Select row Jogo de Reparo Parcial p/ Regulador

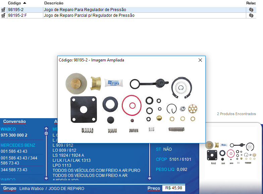coord(89,15)
